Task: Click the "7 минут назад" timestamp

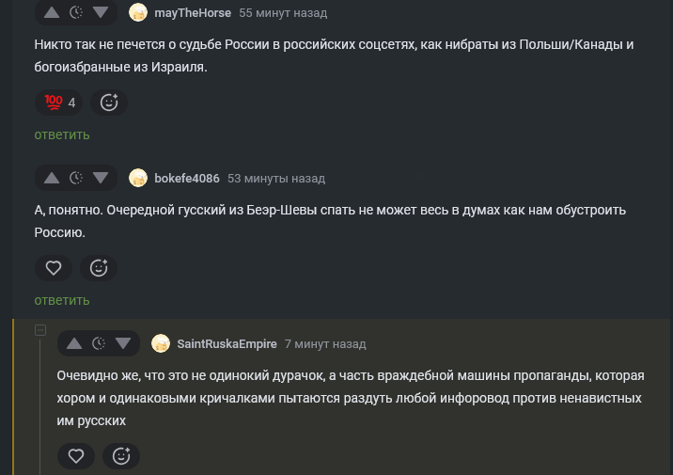Action: click(x=325, y=344)
